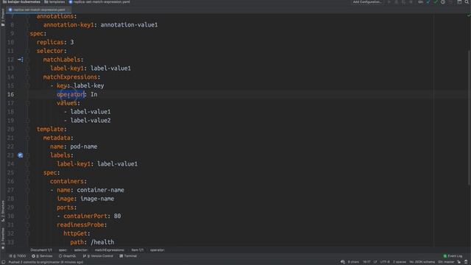This screenshot has height=265, width=471.
Task: Click the Git commit green checkmark icon
Action: click(436, 1)
